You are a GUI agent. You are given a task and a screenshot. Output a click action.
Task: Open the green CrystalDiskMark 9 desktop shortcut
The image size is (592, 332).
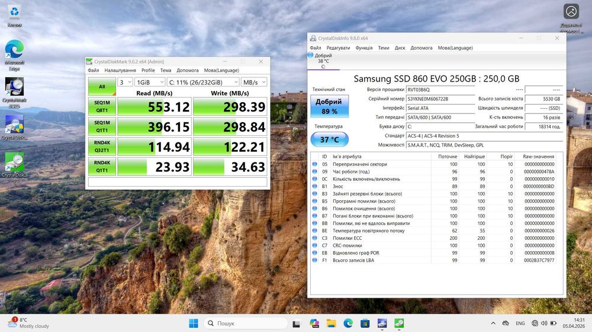[x=14, y=168]
